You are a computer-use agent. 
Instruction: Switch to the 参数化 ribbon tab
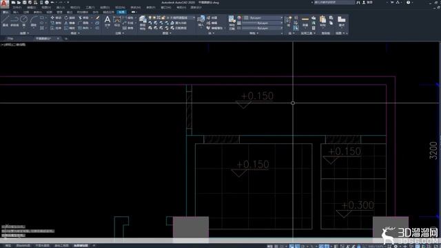pos(37,12)
